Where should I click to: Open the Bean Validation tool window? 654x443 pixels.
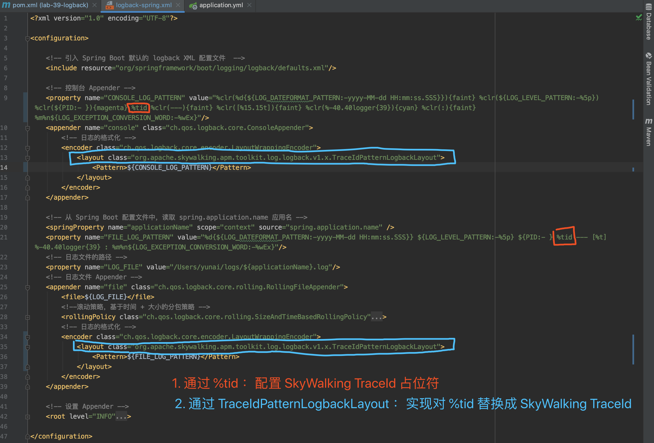tap(648, 79)
